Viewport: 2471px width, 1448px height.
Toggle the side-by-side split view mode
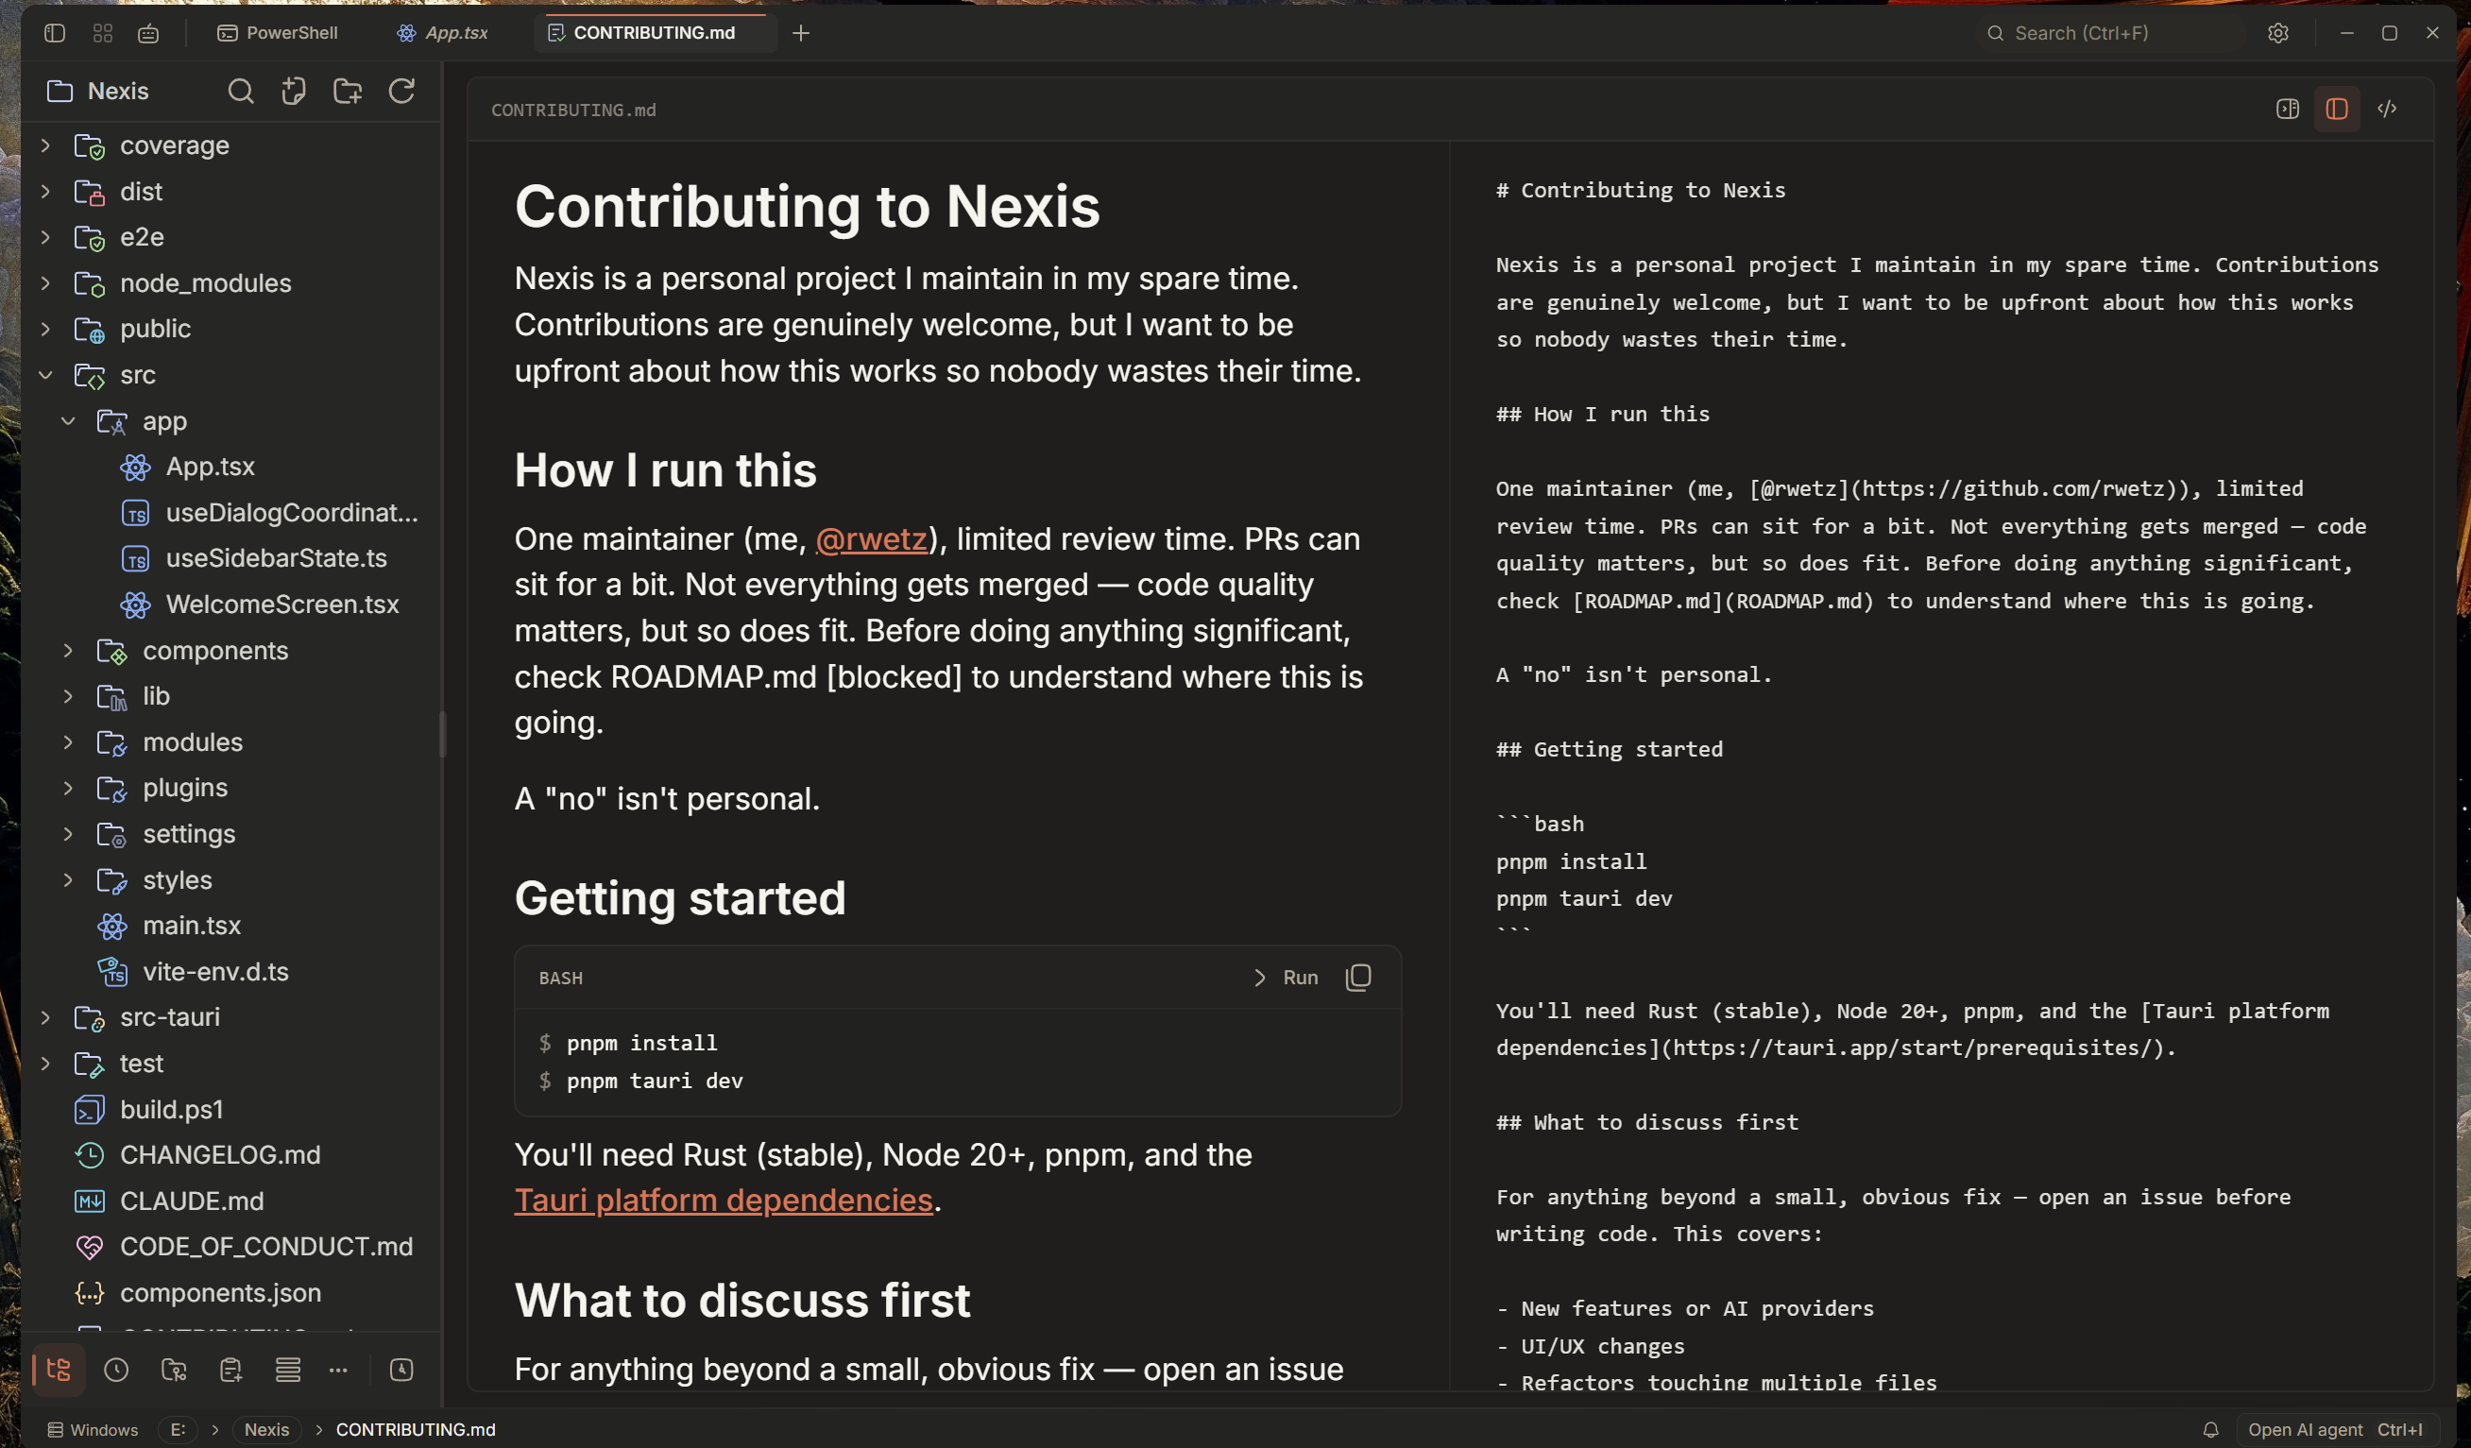click(2338, 109)
